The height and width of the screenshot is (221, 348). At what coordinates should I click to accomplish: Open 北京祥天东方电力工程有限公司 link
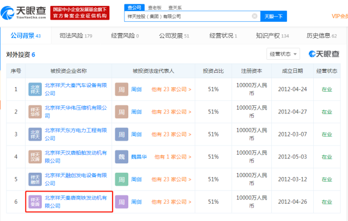75,134
